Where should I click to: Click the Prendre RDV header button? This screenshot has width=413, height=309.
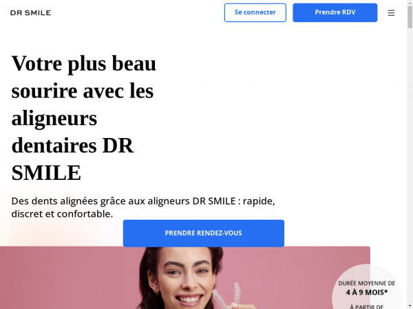coord(335,12)
